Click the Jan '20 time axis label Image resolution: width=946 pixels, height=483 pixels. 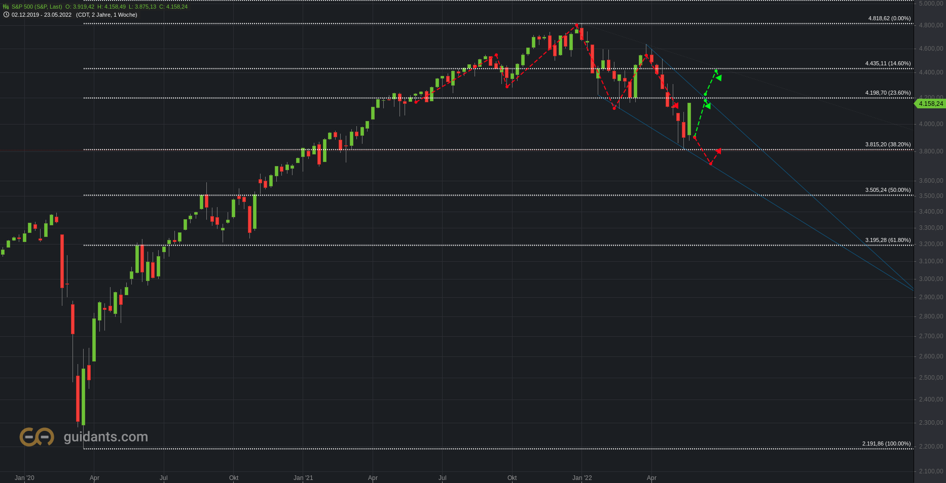pos(24,478)
